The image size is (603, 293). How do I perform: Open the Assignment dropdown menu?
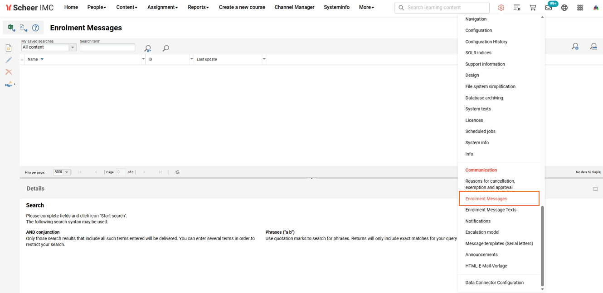[x=163, y=7]
